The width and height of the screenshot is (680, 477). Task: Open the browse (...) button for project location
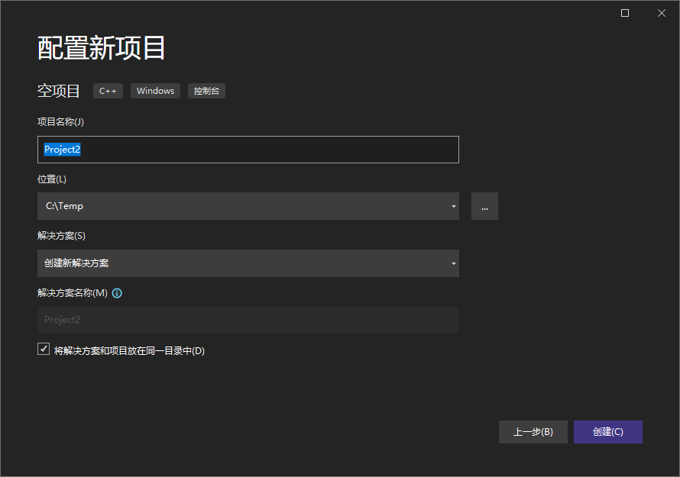484,206
